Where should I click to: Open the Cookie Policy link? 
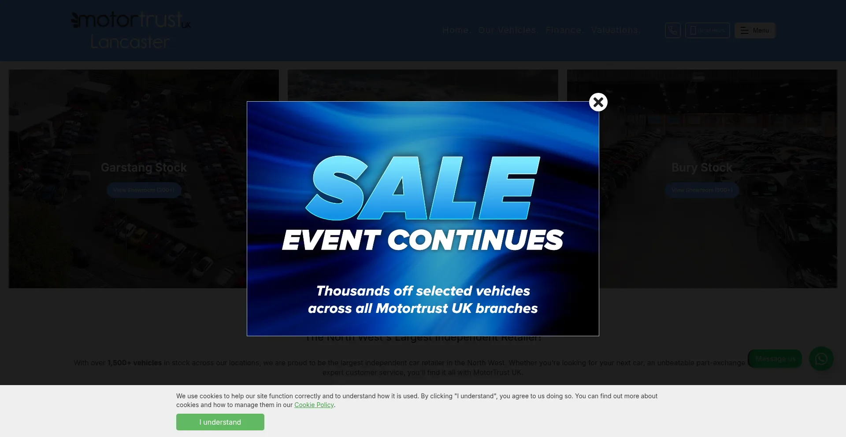coord(314,405)
